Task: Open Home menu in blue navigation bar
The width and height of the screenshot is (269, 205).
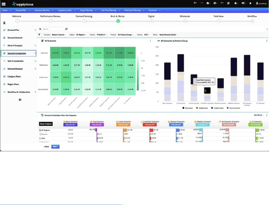Action: pos(7,10)
